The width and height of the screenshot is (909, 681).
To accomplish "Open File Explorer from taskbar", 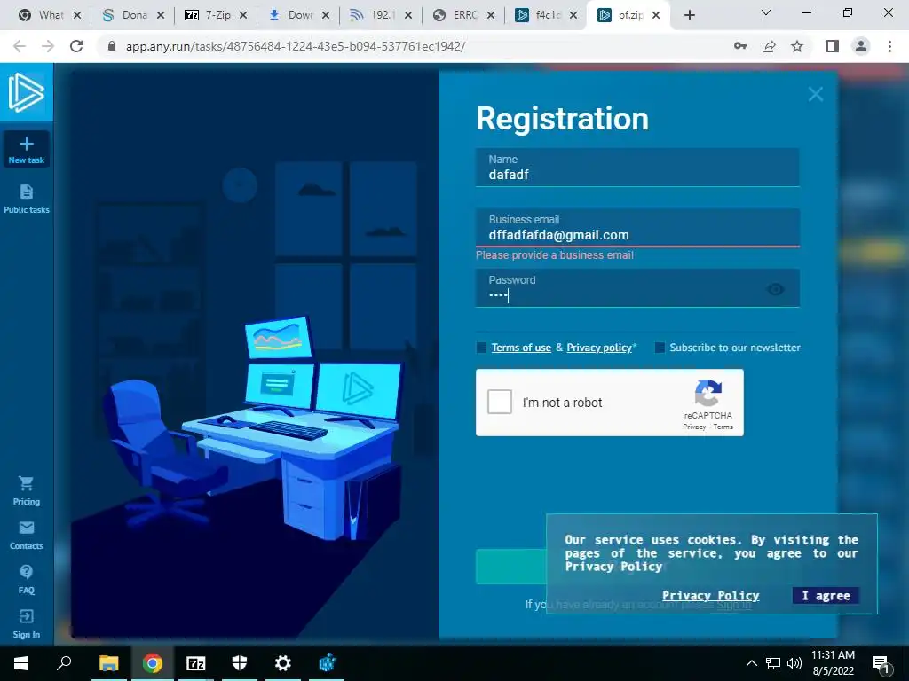I will [x=109, y=663].
